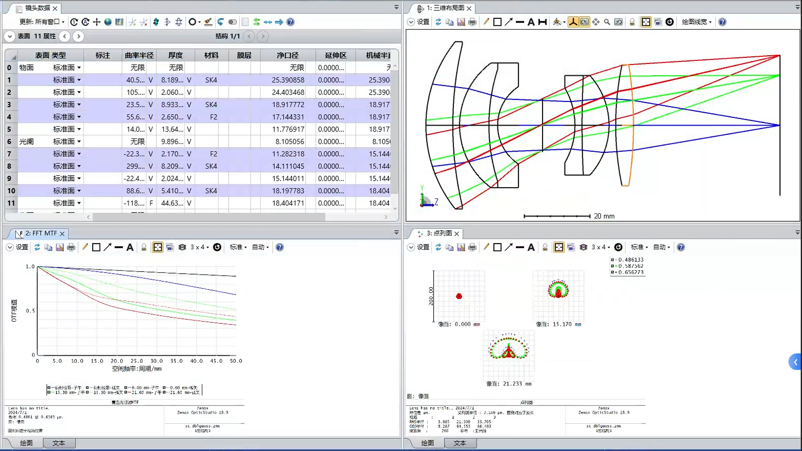
Task: Click the zoom magnifier in 3D layout toolbar
Action: (x=607, y=22)
